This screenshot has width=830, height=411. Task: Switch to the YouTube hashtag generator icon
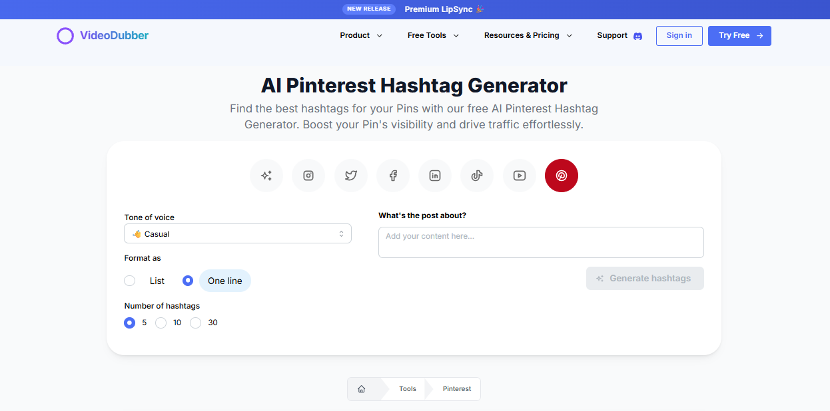coord(520,176)
